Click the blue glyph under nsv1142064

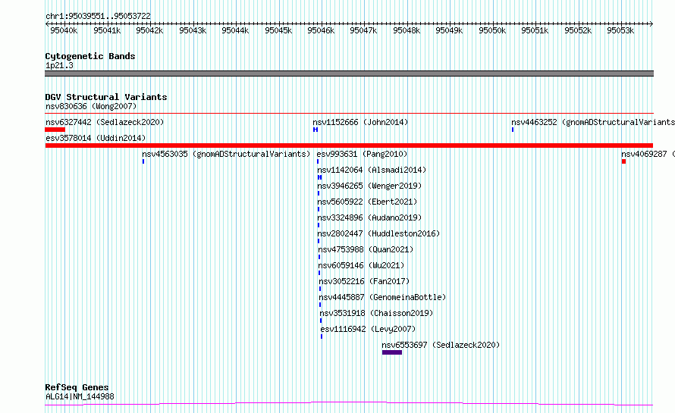[x=320, y=177]
